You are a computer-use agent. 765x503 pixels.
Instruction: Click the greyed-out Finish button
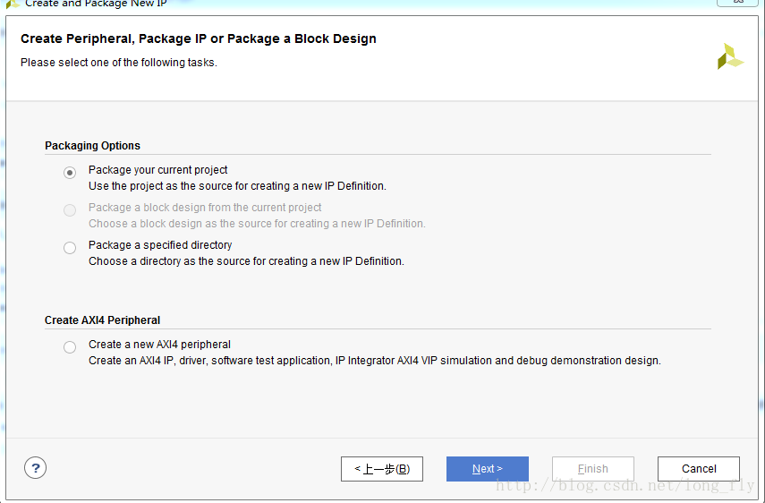[593, 469]
